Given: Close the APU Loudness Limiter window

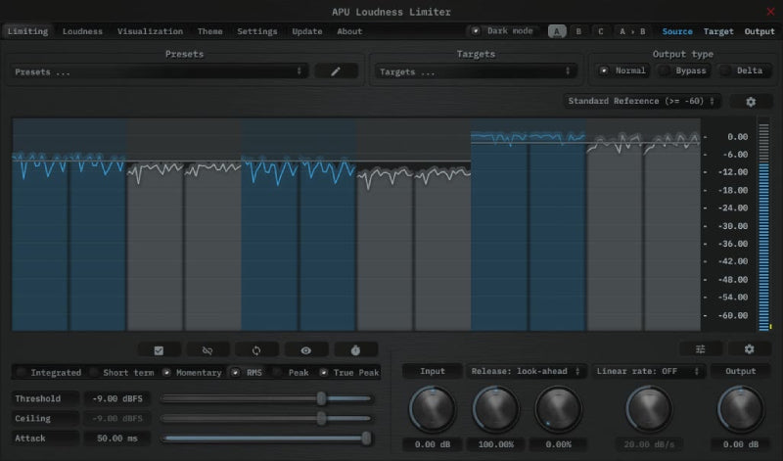Looking at the screenshot, I should pos(770,12).
